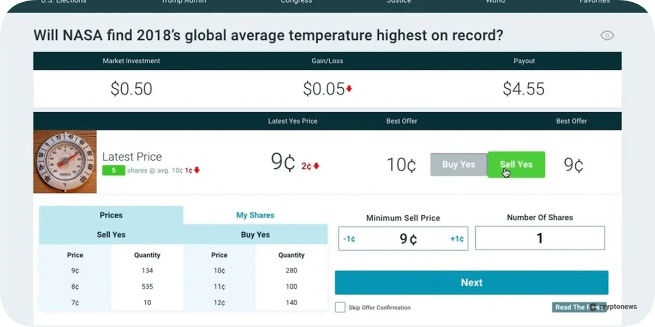The height and width of the screenshot is (327, 655).
Task: Select the Prices tab
Action: [x=111, y=215]
